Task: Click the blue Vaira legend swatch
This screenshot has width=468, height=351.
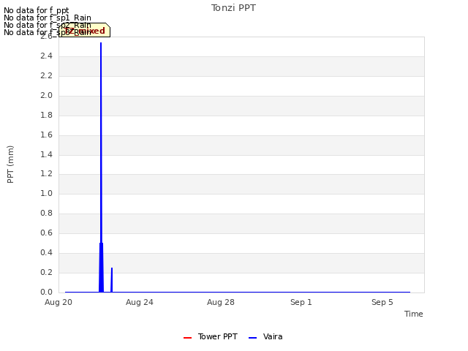Action: coord(252,338)
